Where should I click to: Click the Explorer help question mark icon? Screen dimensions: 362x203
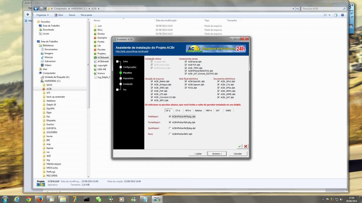point(342,15)
